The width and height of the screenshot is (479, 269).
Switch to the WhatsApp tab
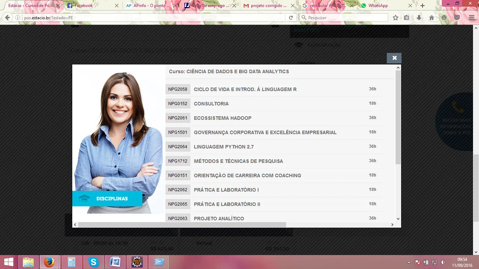387,6
